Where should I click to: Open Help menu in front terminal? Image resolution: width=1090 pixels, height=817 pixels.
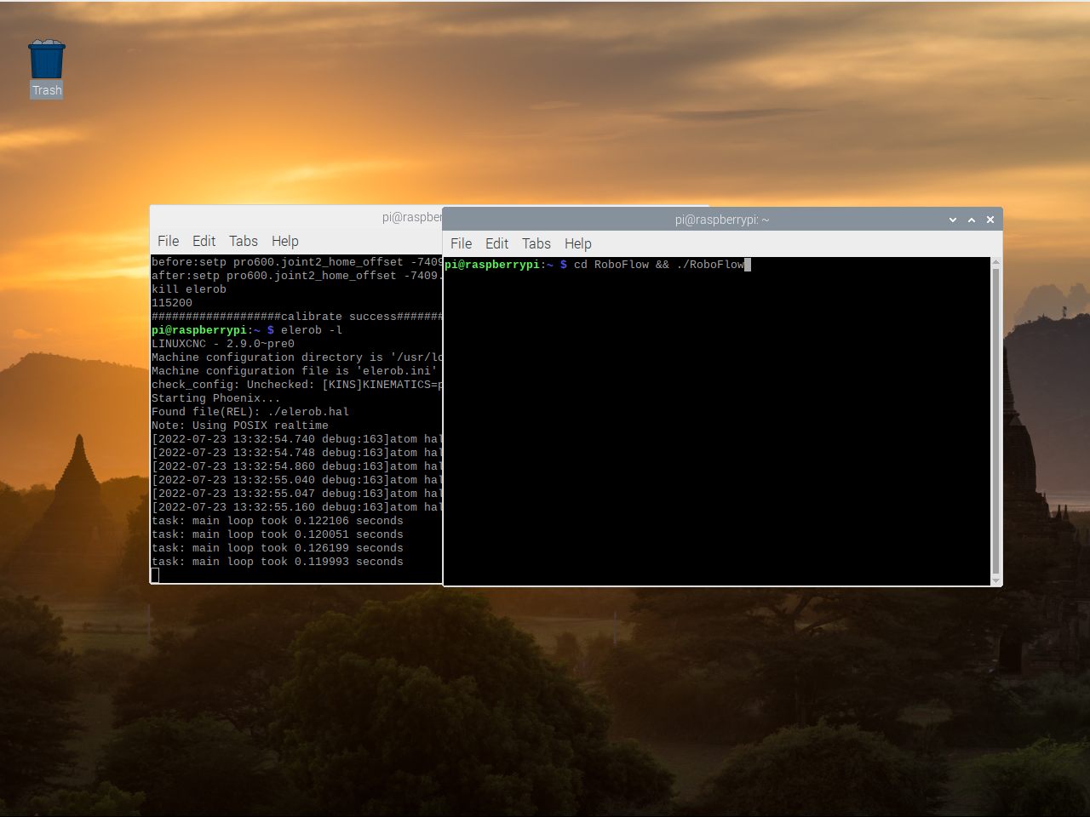[577, 243]
